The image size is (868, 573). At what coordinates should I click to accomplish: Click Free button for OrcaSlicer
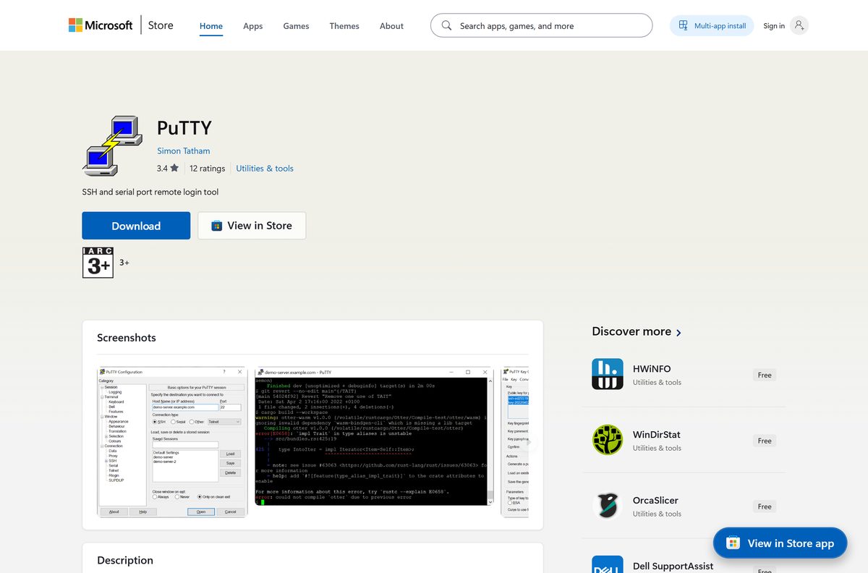tap(765, 506)
